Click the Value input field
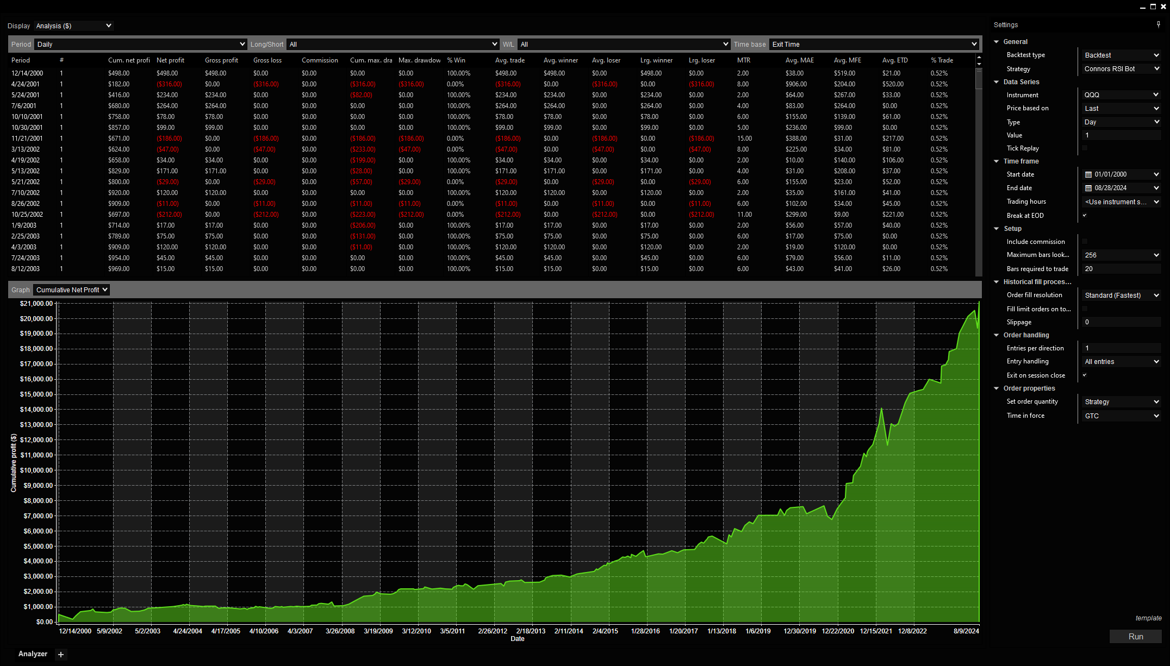 pos(1122,135)
